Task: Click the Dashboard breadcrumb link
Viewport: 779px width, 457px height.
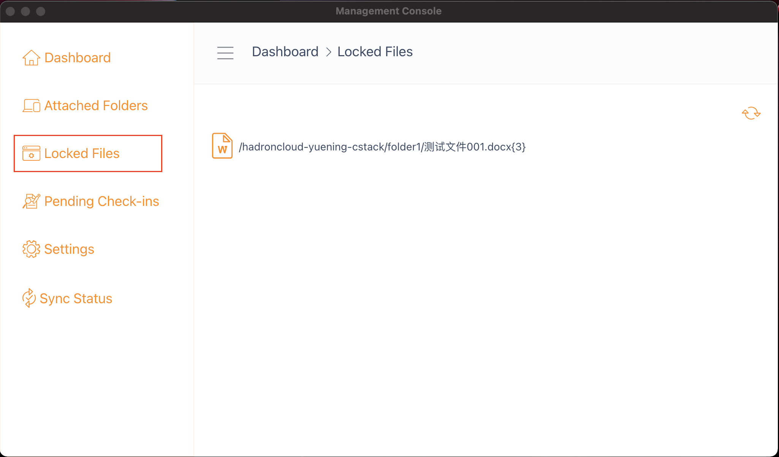Action: [285, 51]
